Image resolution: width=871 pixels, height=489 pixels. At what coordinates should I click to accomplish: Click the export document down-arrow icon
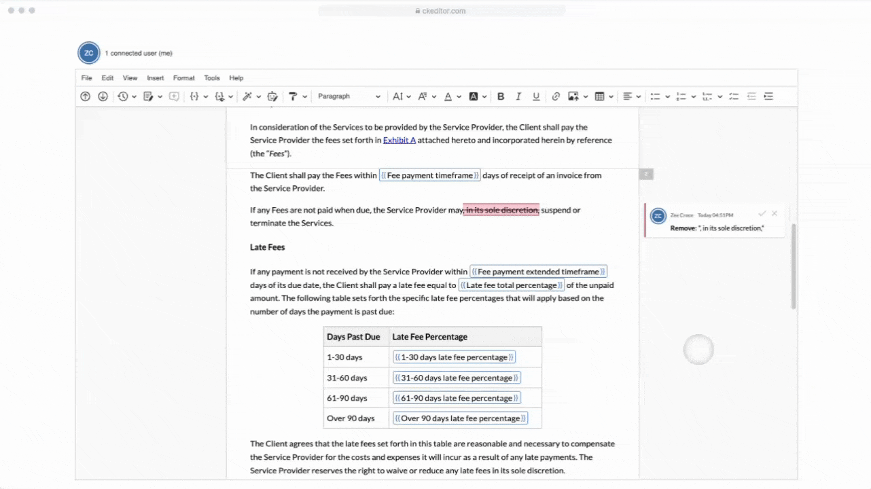coord(103,96)
